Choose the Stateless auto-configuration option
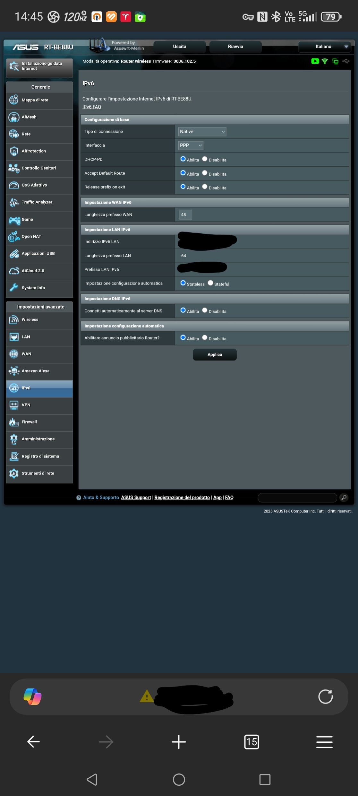 coord(183,283)
